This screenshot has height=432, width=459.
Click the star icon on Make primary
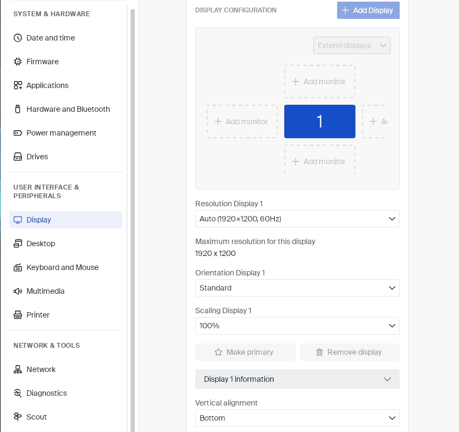[218, 352]
